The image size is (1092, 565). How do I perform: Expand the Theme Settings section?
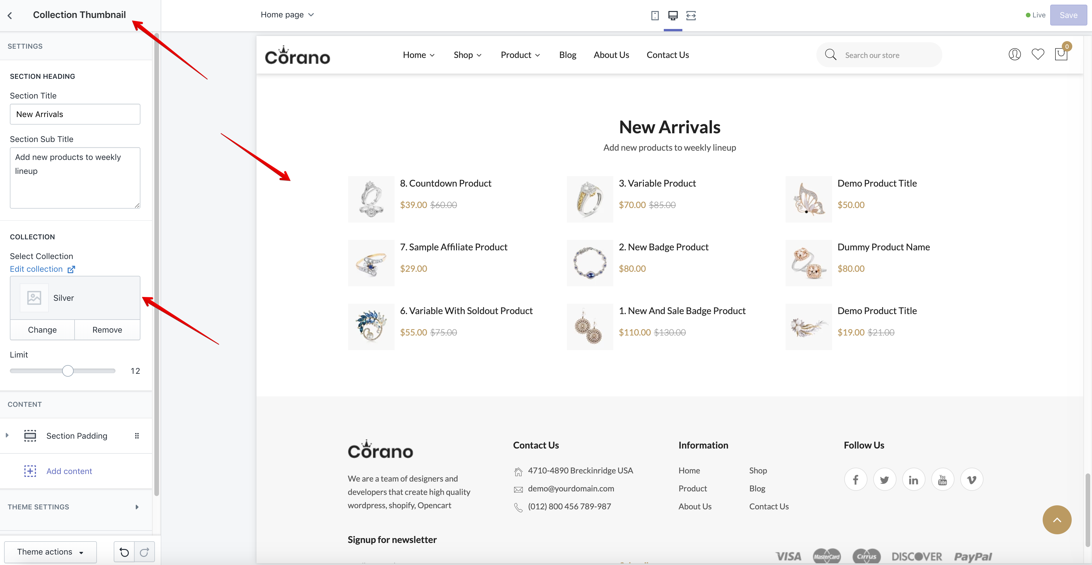[x=136, y=507]
